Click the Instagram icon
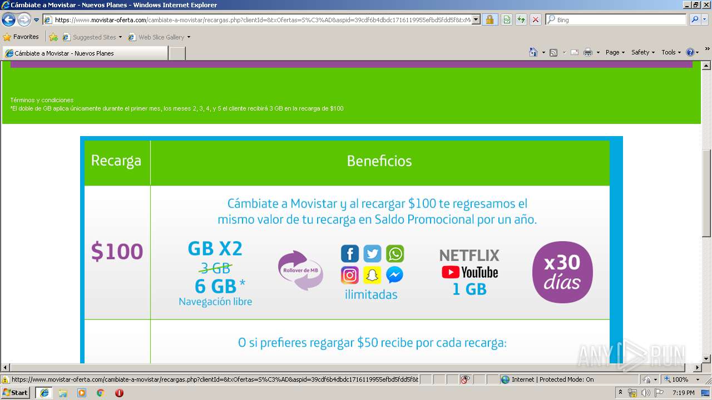Image resolution: width=712 pixels, height=400 pixels. point(350,275)
